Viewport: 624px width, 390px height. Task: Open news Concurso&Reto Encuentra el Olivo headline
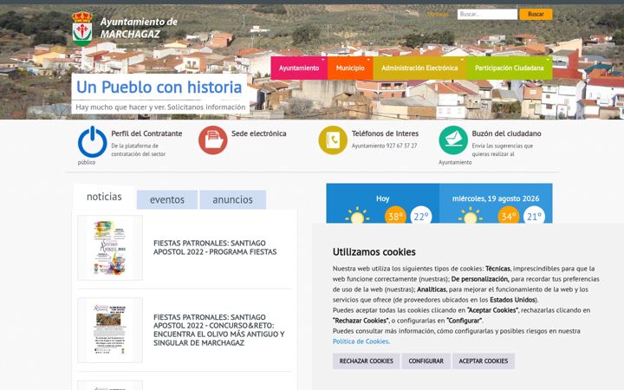(219, 330)
